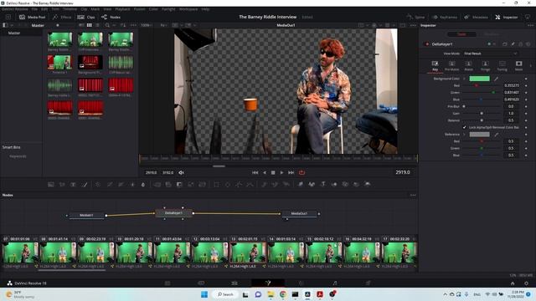Toggle the Inspector panel
Screen dimensions: 536x301
[x=507, y=17]
